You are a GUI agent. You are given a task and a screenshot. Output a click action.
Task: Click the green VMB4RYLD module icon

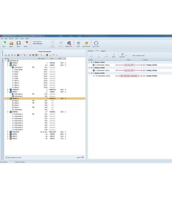click(x=11, y=98)
